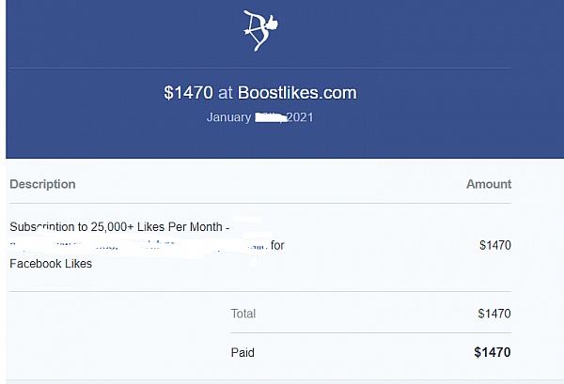Click the Total label

click(243, 314)
